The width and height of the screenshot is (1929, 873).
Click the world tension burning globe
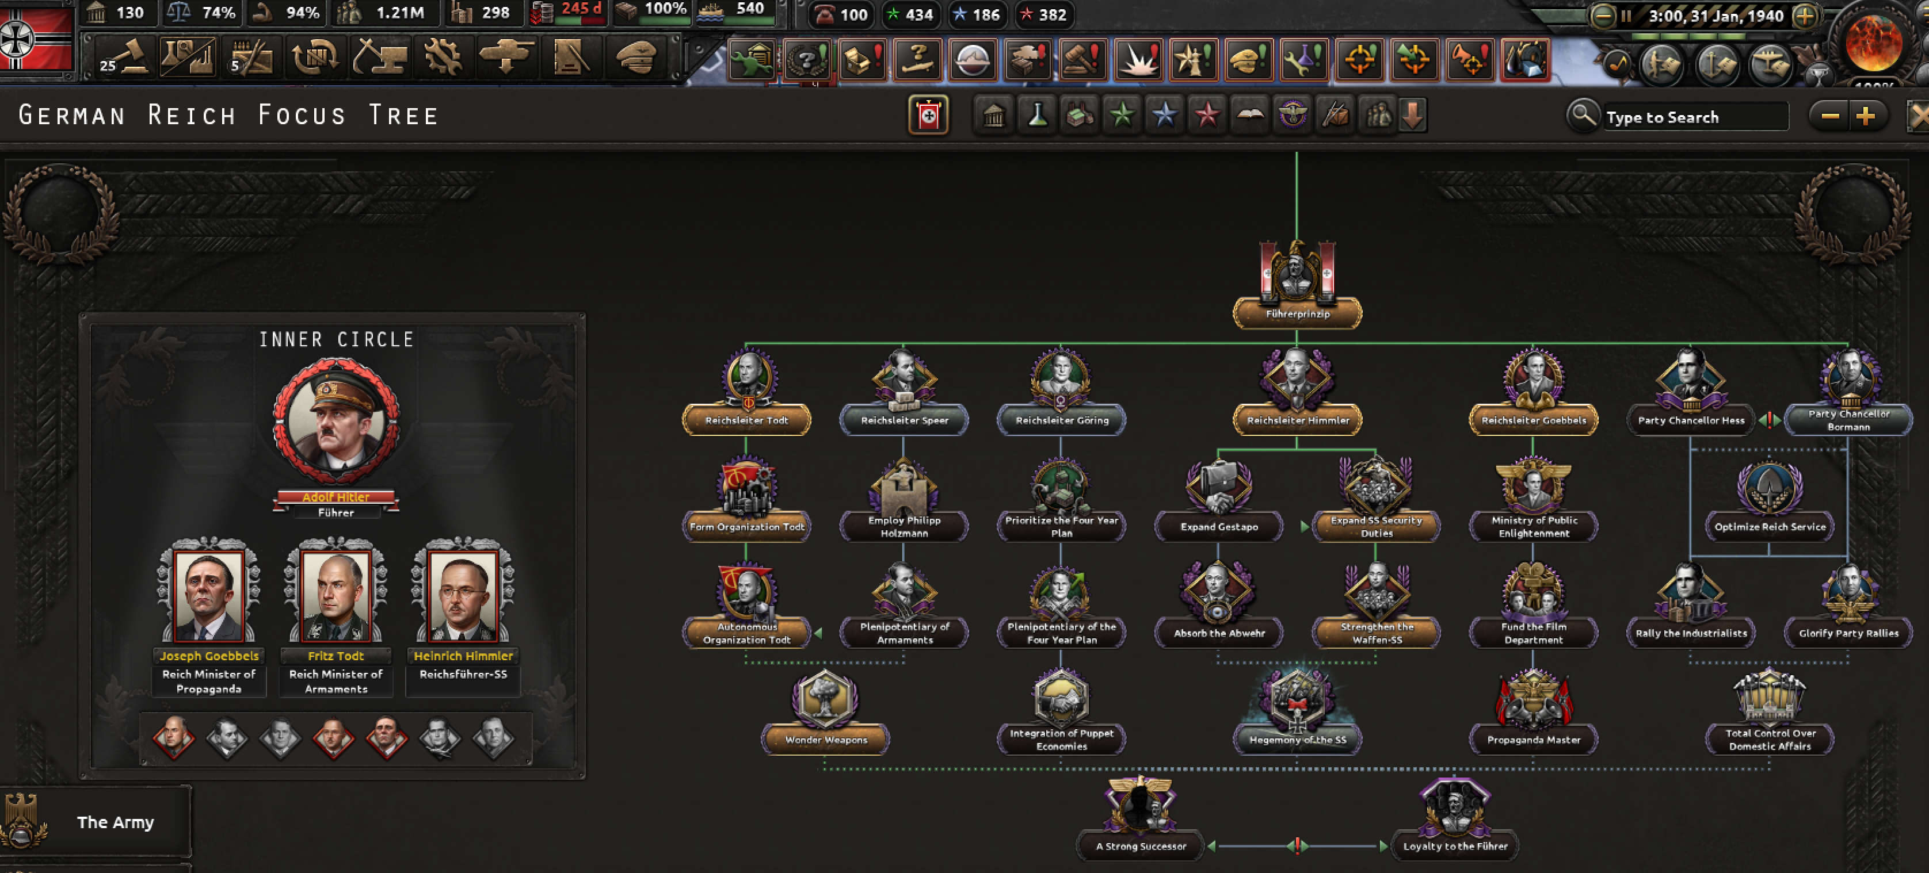[1874, 43]
